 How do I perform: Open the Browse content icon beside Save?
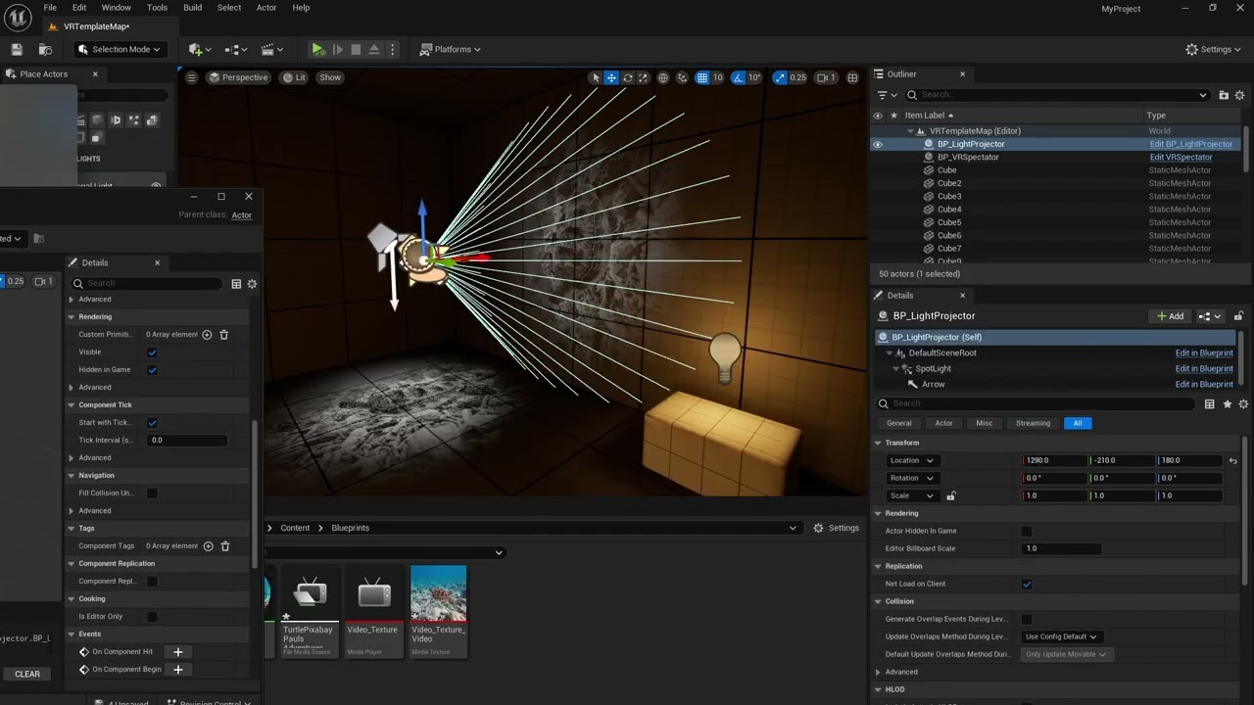(45, 49)
